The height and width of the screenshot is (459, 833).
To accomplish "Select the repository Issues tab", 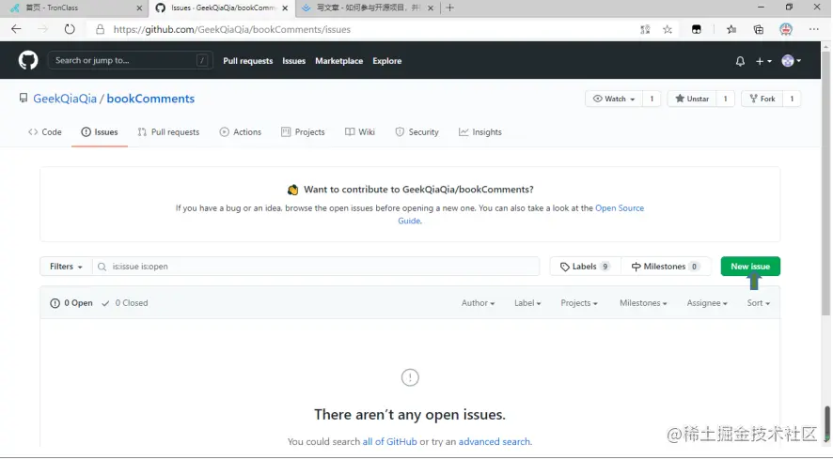I will [x=100, y=132].
